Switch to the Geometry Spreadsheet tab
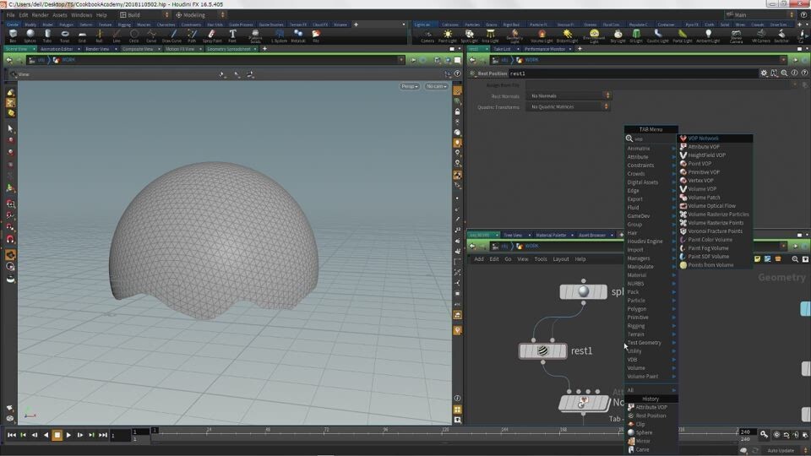 click(x=229, y=49)
